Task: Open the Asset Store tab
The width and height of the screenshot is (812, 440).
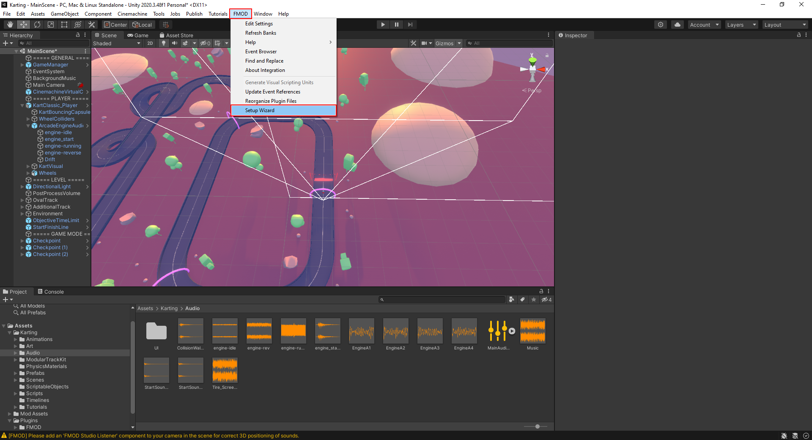Action: tap(176, 35)
